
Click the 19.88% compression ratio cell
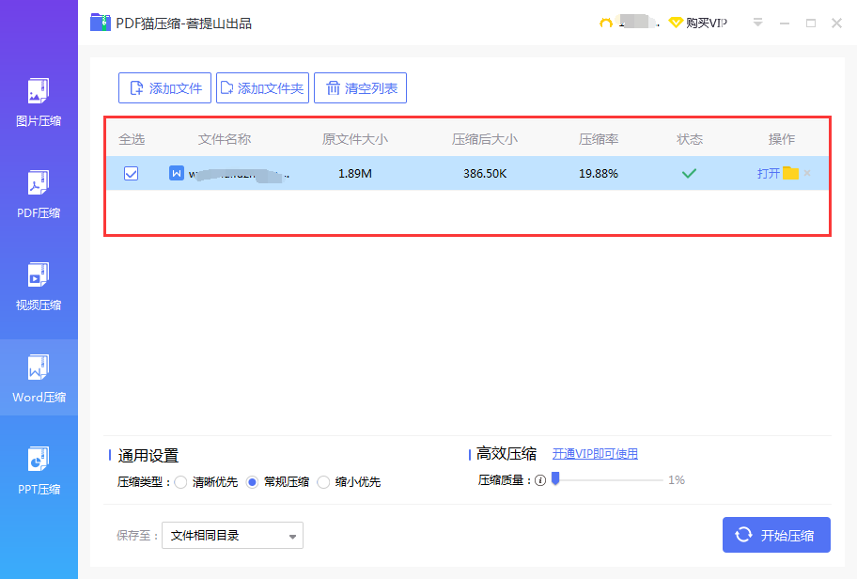(599, 173)
